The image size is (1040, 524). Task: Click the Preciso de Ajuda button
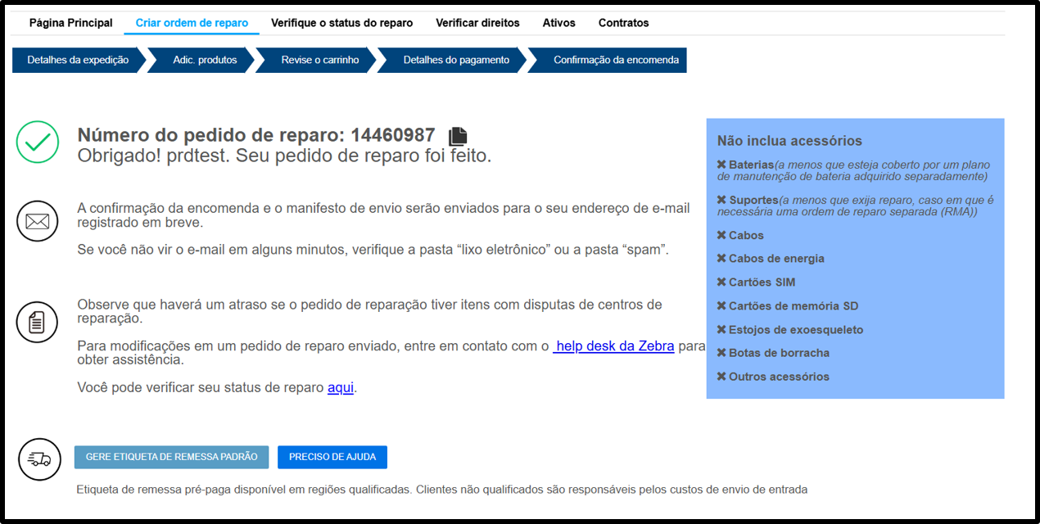[x=332, y=457]
